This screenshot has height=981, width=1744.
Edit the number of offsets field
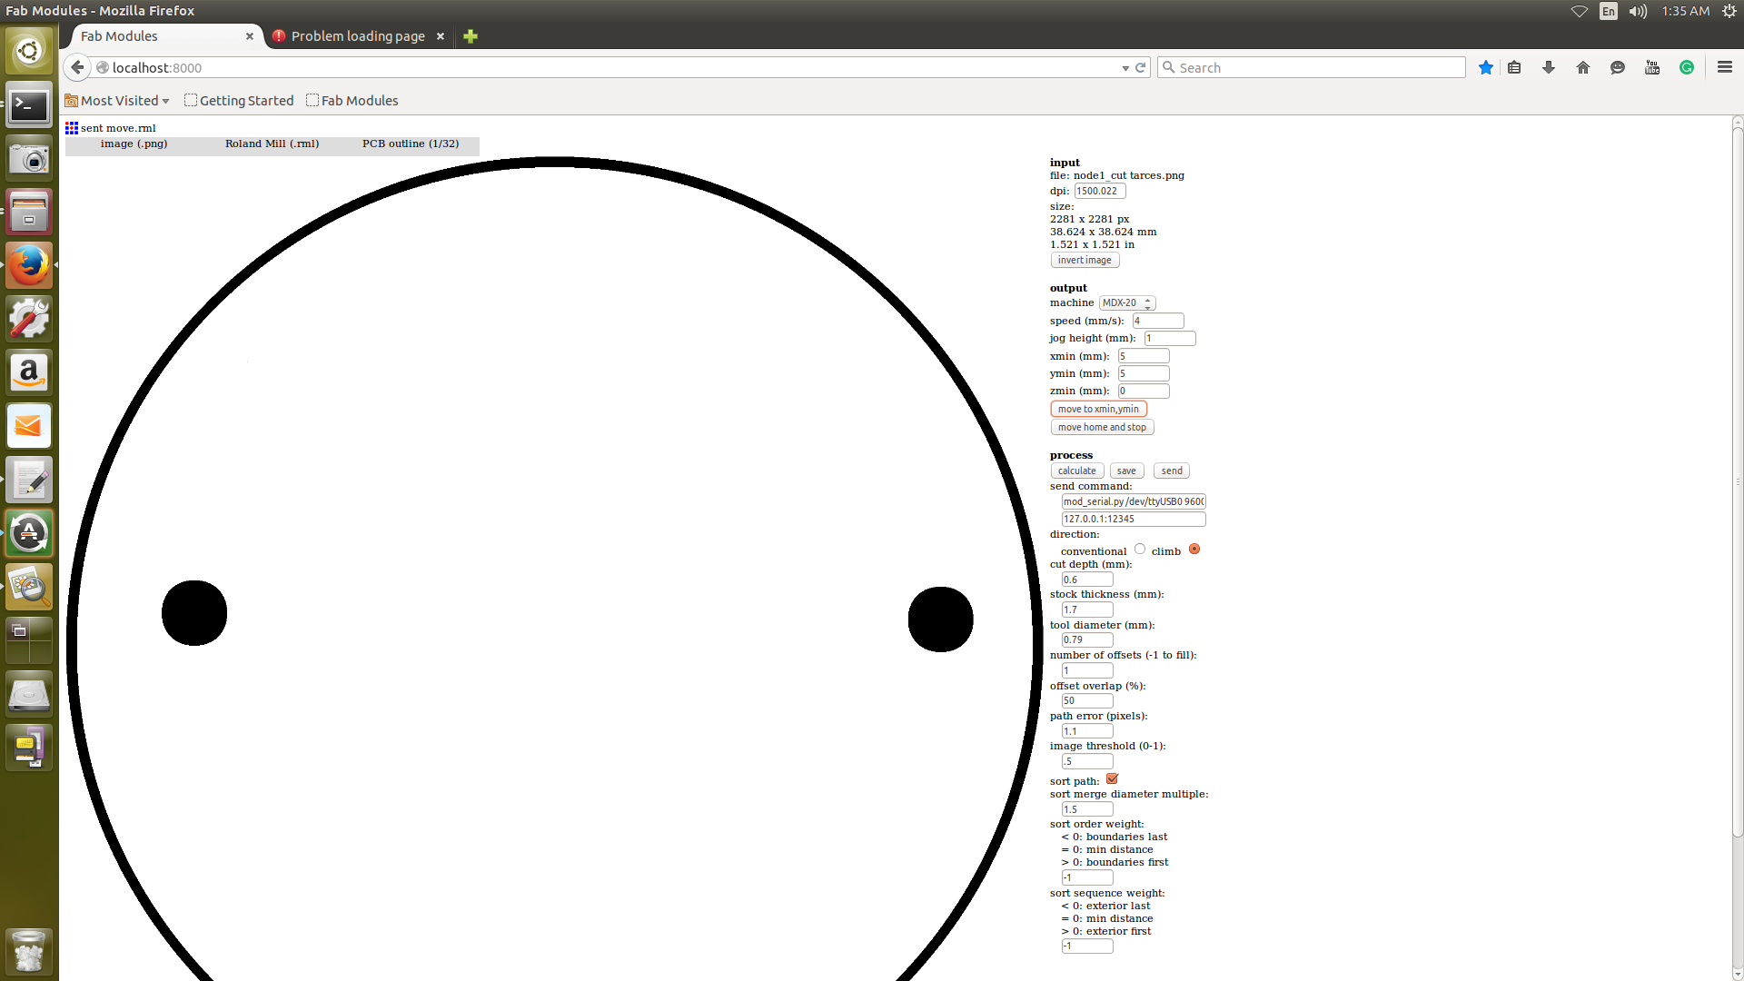(x=1084, y=669)
